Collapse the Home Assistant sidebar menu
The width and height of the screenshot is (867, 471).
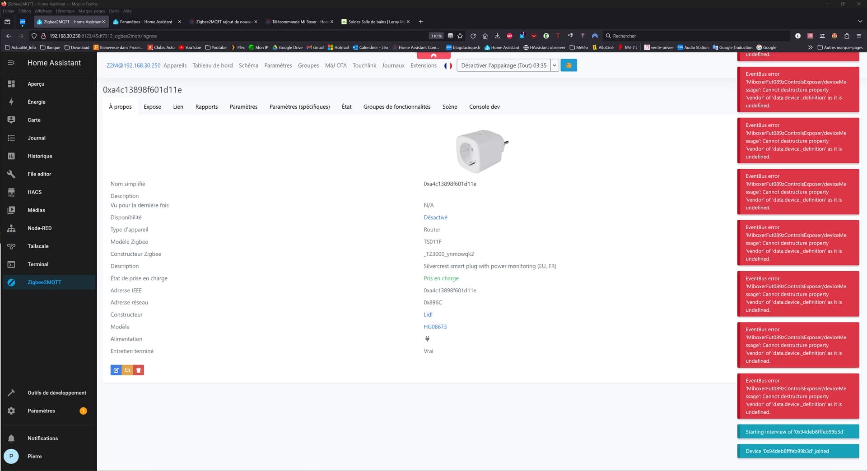tap(11, 63)
